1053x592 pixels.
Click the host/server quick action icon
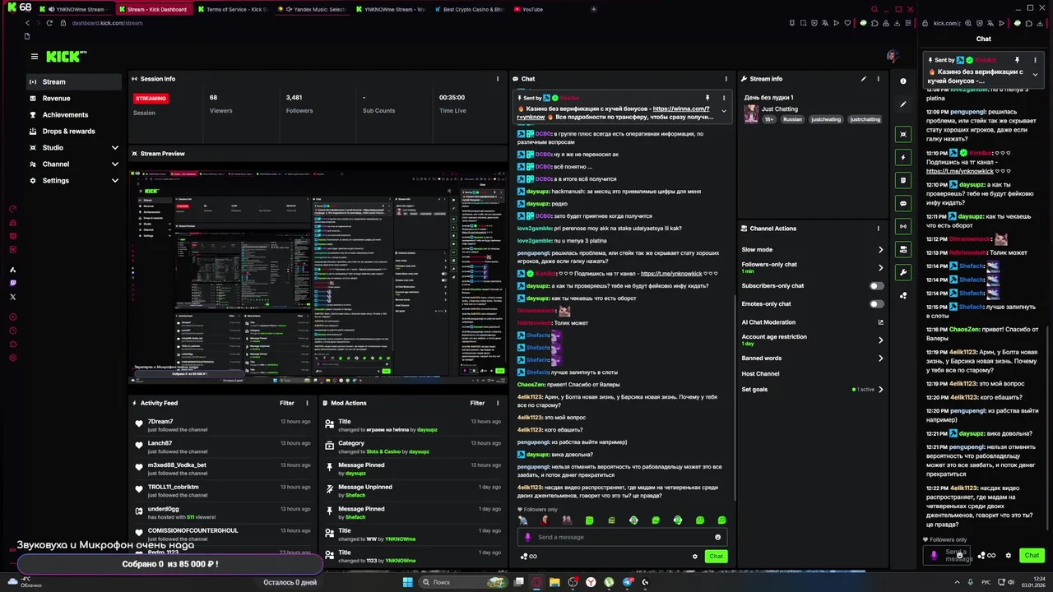[x=903, y=249]
